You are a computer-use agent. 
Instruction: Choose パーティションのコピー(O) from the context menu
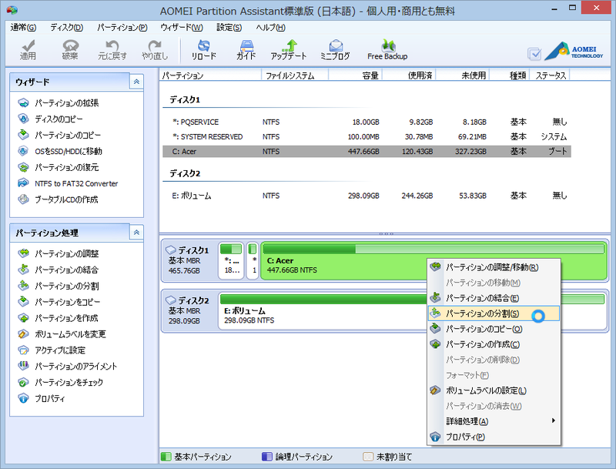[494, 329]
